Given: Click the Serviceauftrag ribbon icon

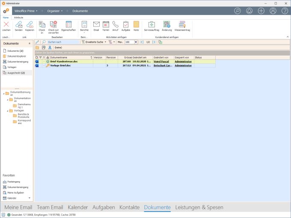Looking at the screenshot, I should tap(151, 25).
